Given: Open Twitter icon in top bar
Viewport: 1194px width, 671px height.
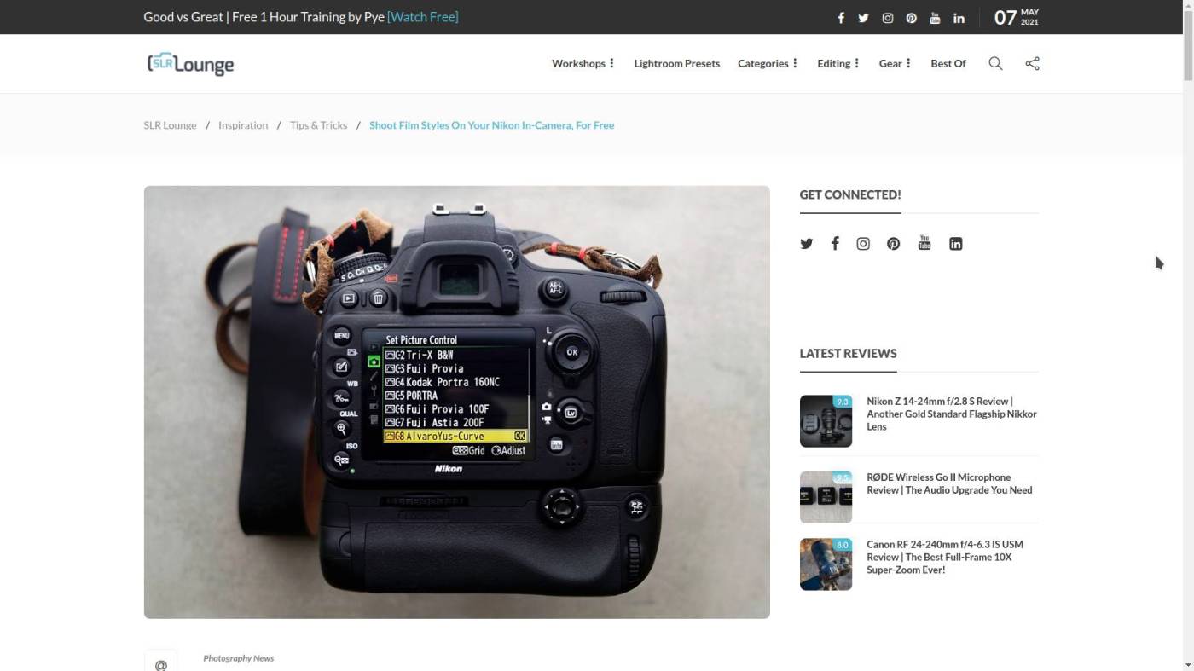Looking at the screenshot, I should (x=863, y=18).
